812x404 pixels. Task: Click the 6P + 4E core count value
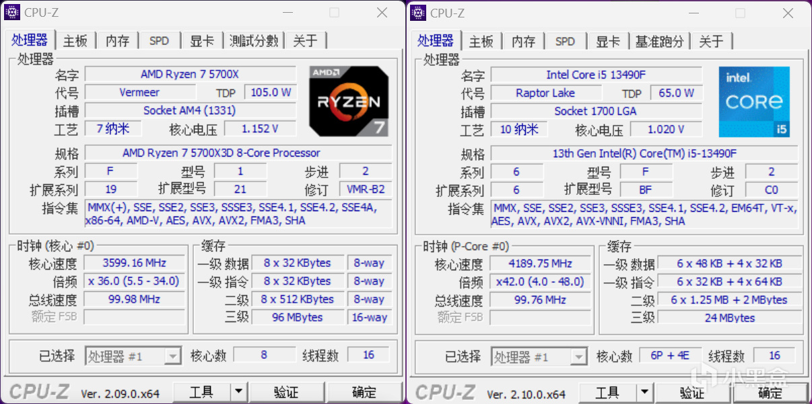tap(671, 356)
